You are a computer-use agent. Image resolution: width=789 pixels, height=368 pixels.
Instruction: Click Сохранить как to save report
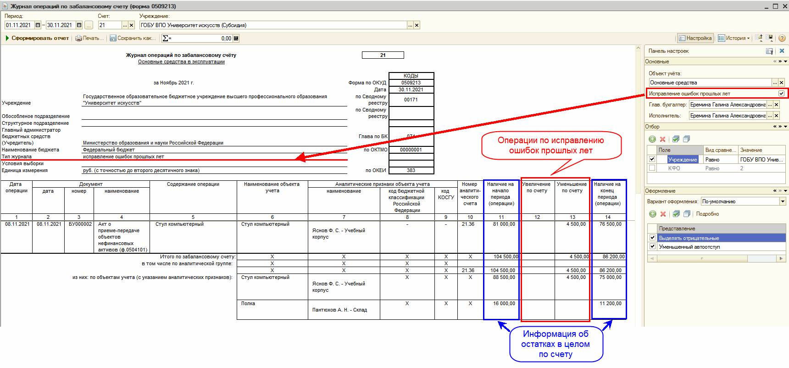coord(133,38)
